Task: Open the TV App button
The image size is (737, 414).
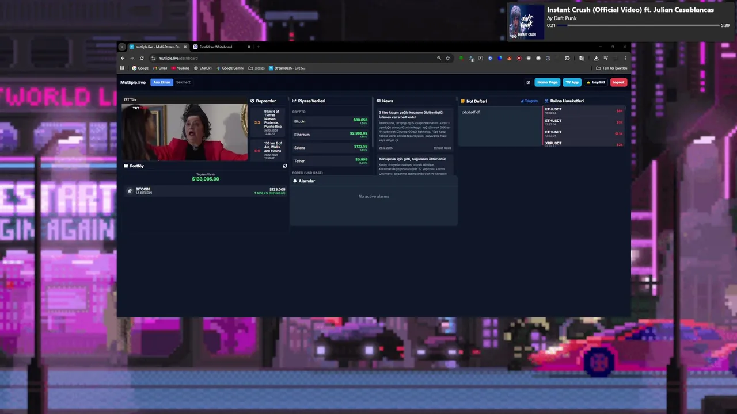Action: coord(572,82)
